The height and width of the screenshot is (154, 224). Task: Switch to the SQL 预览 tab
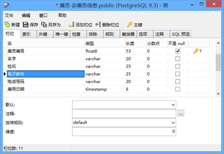tap(181, 34)
